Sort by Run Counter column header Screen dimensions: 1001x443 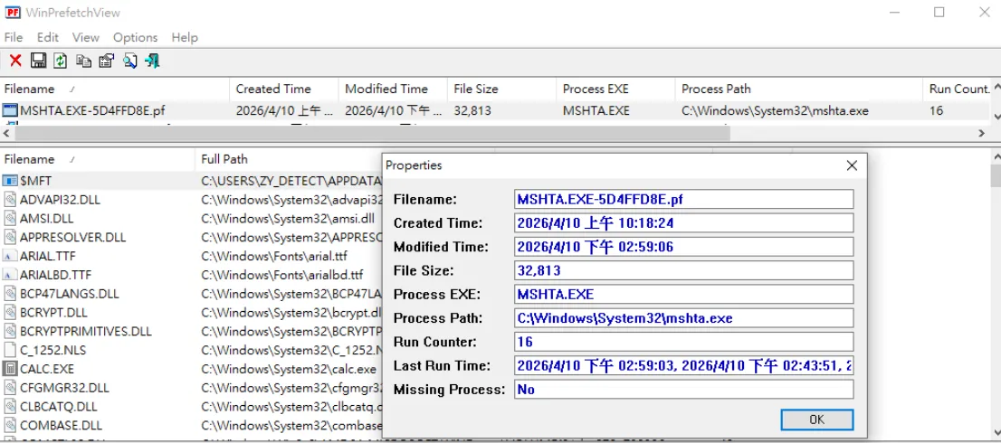tap(958, 89)
